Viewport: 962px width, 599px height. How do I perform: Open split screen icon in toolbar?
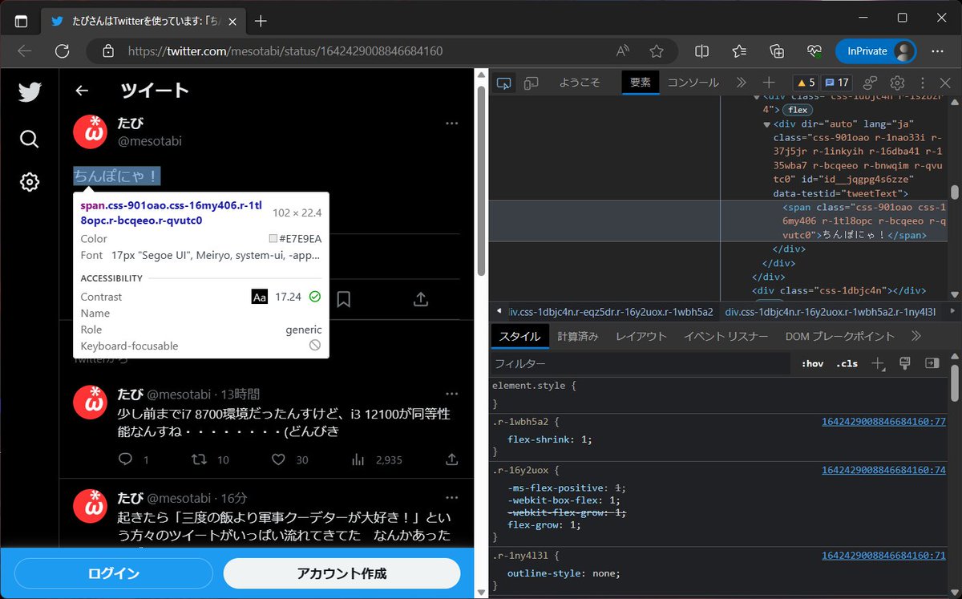point(701,51)
